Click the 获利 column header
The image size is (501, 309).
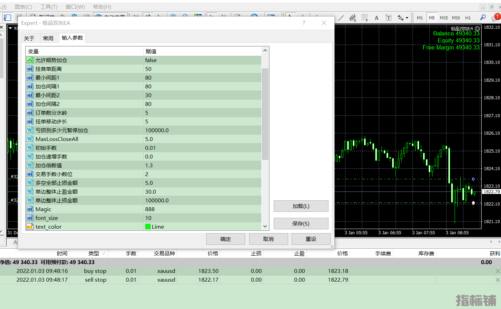pyautogui.click(x=494, y=254)
